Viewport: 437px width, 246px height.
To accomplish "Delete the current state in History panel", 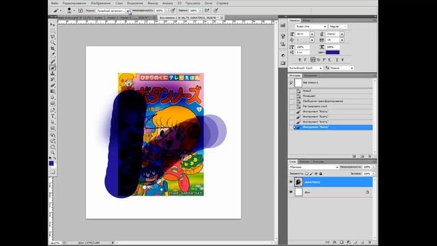I will click(x=369, y=156).
